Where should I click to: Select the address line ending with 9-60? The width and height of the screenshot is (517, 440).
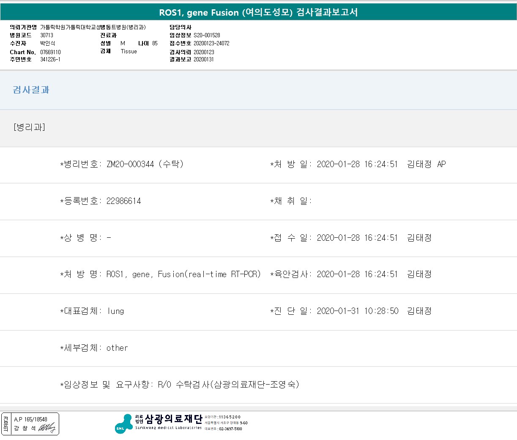point(226,423)
